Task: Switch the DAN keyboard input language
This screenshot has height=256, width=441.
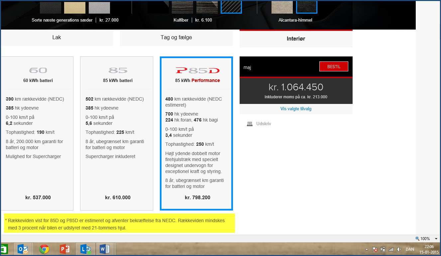Action: coord(410,249)
